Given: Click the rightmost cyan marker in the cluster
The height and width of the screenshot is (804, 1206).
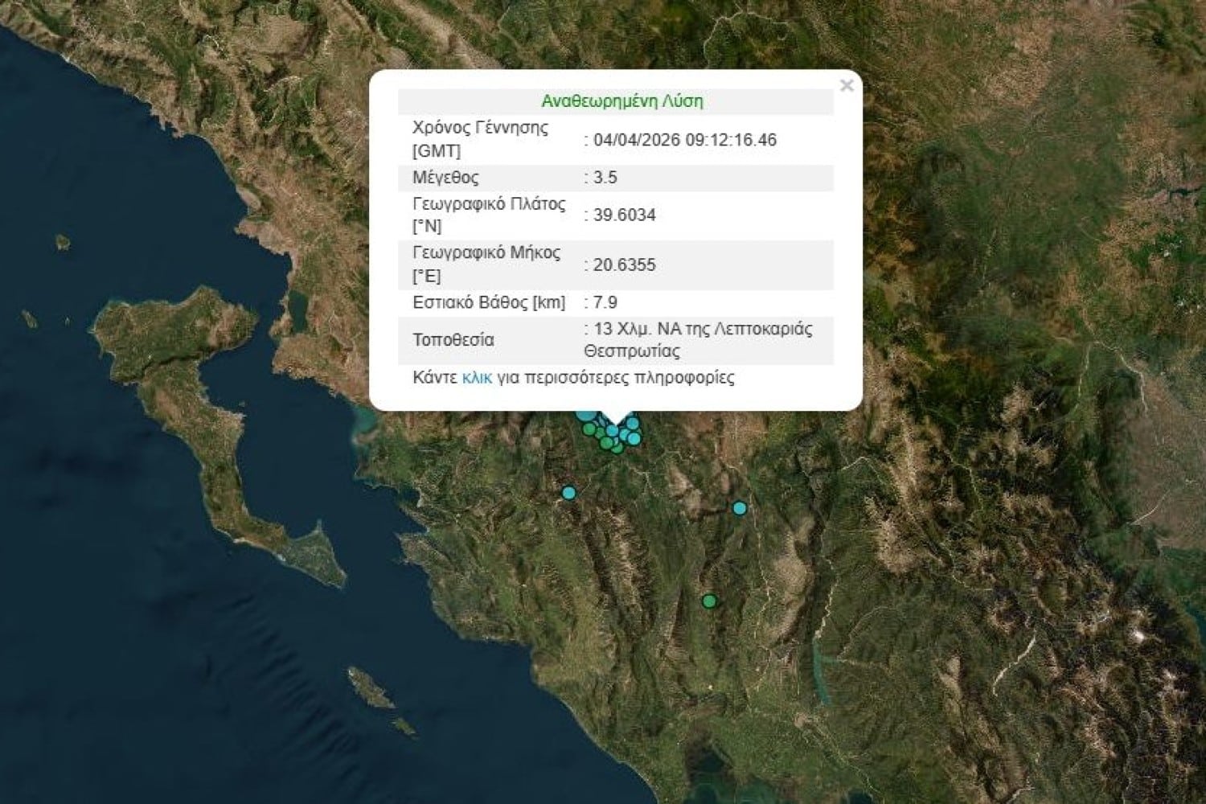Looking at the screenshot, I should [634, 438].
